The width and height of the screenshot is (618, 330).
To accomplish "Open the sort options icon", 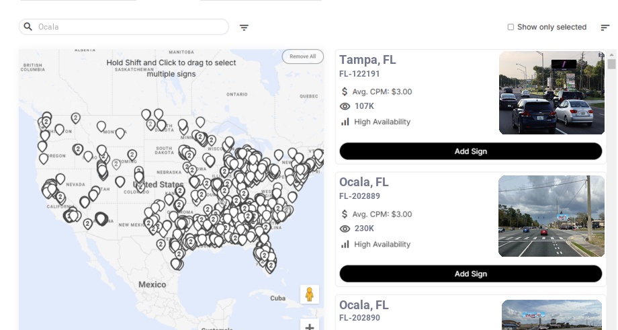I will click(x=605, y=28).
